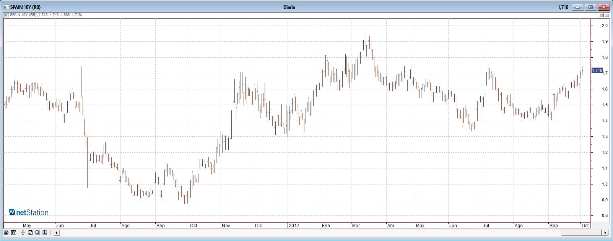This screenshot has width=613, height=241.
Task: Close the inner chart pane
Action: pyautogui.click(x=607, y=15)
